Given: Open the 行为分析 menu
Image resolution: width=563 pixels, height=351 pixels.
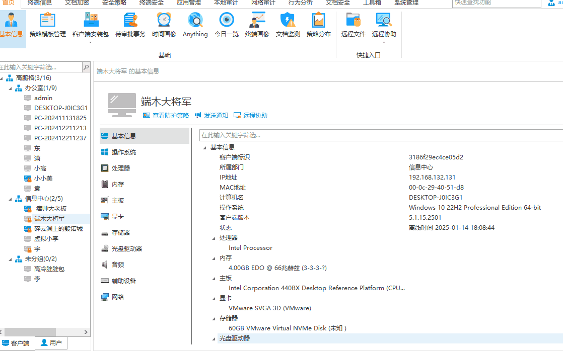Looking at the screenshot, I should click(x=300, y=3).
